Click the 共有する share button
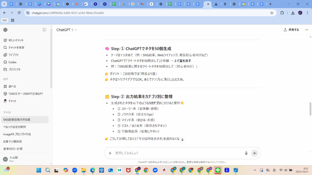 291,30
